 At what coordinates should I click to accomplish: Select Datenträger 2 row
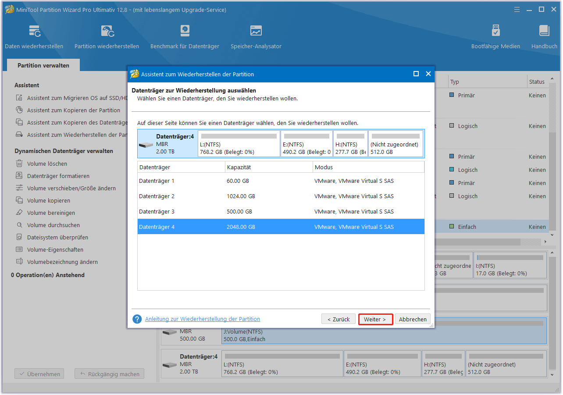[281, 196]
